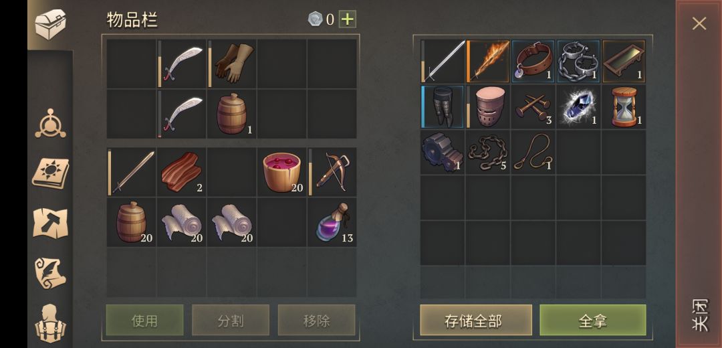Click the 存储全部 store all button
722x348 pixels.
[476, 321]
